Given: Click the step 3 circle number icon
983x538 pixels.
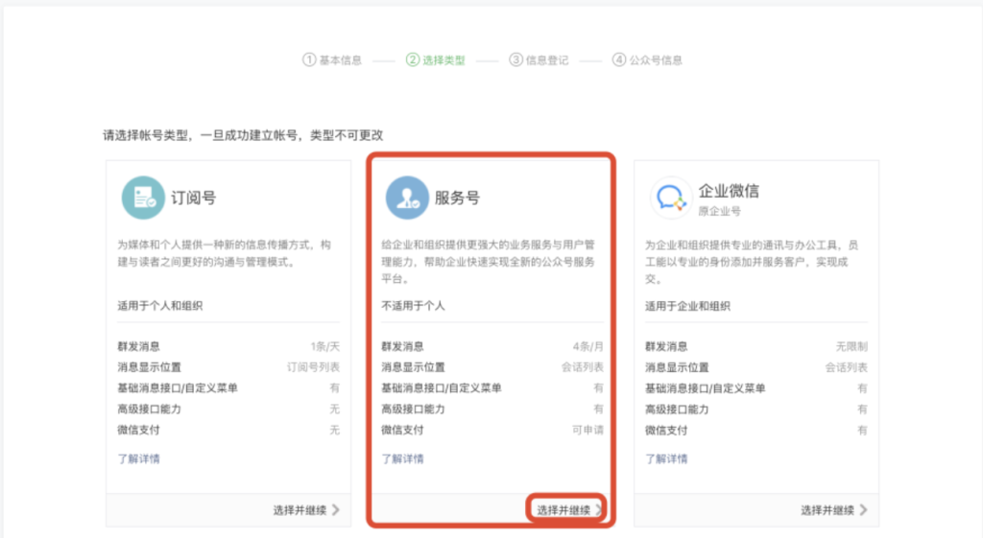Looking at the screenshot, I should 516,59.
